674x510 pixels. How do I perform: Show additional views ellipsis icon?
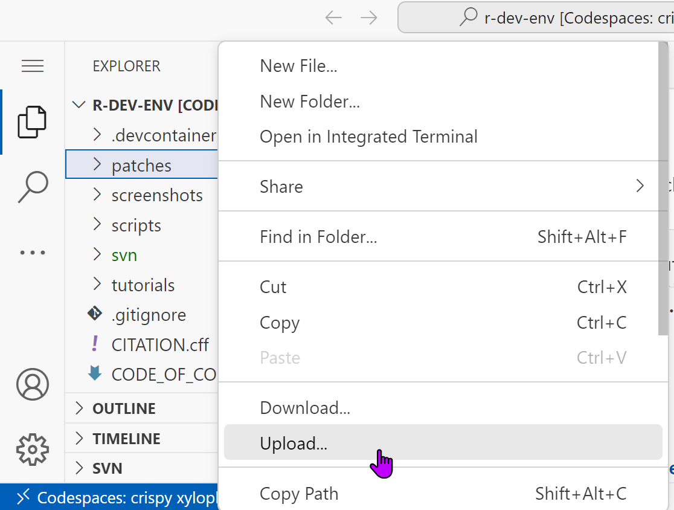click(x=33, y=252)
